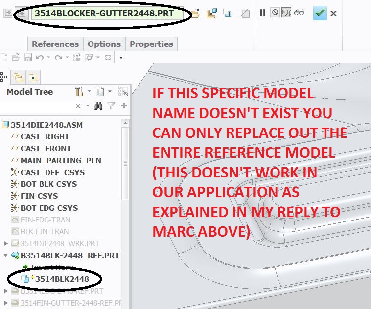Undo the last action
Screen dimensions: 371x309
[x=40, y=58]
